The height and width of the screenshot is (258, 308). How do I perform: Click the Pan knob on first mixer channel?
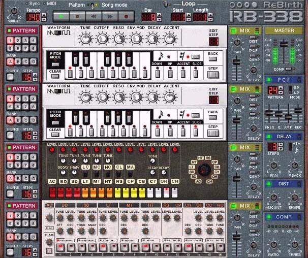(x=237, y=43)
